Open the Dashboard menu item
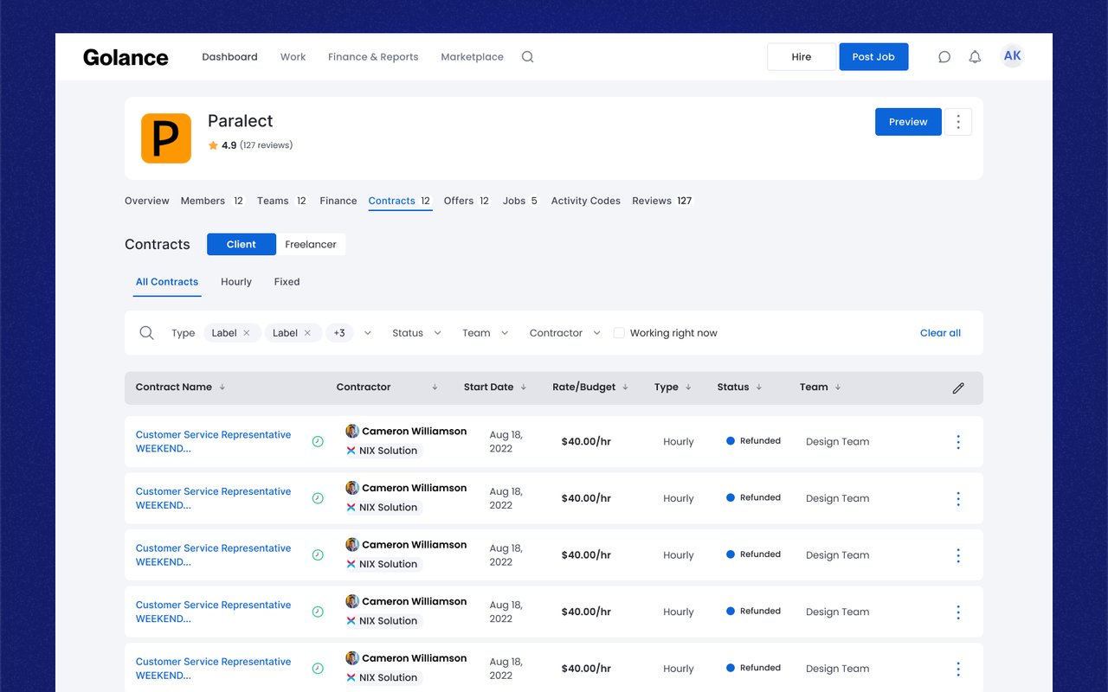This screenshot has height=692, width=1108. point(229,57)
